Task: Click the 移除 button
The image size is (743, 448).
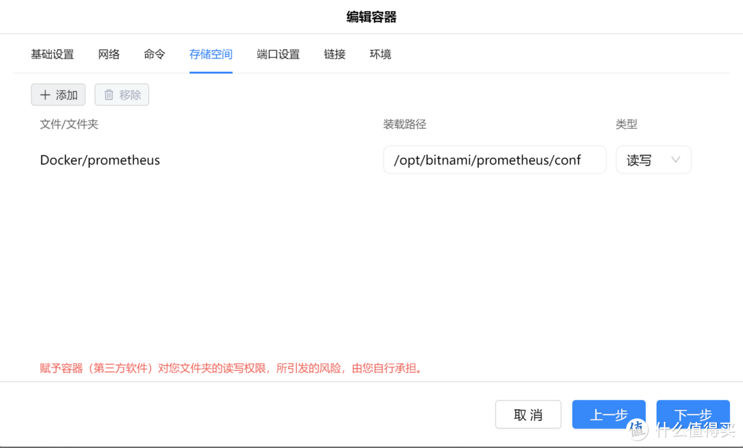Action: tap(122, 95)
